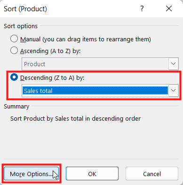Viewport: 183px width, 185px height.
Task: Click the highlighted Sales total field
Action: (95, 91)
